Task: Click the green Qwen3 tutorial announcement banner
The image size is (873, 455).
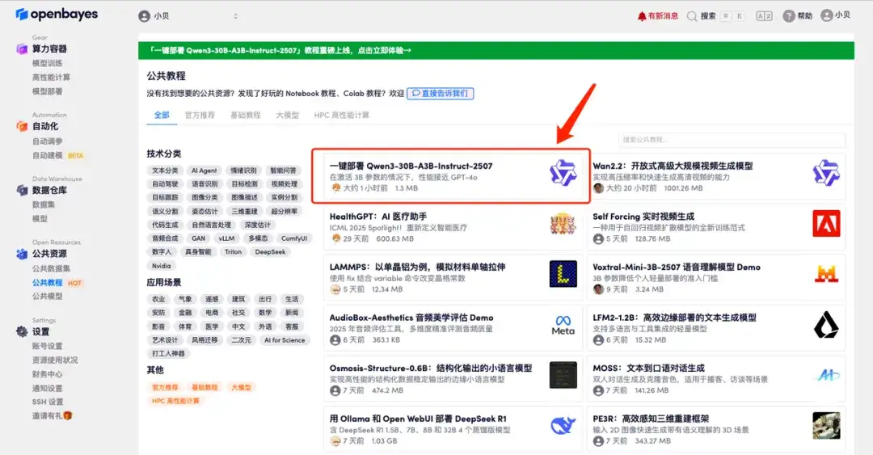Action: click(x=496, y=50)
